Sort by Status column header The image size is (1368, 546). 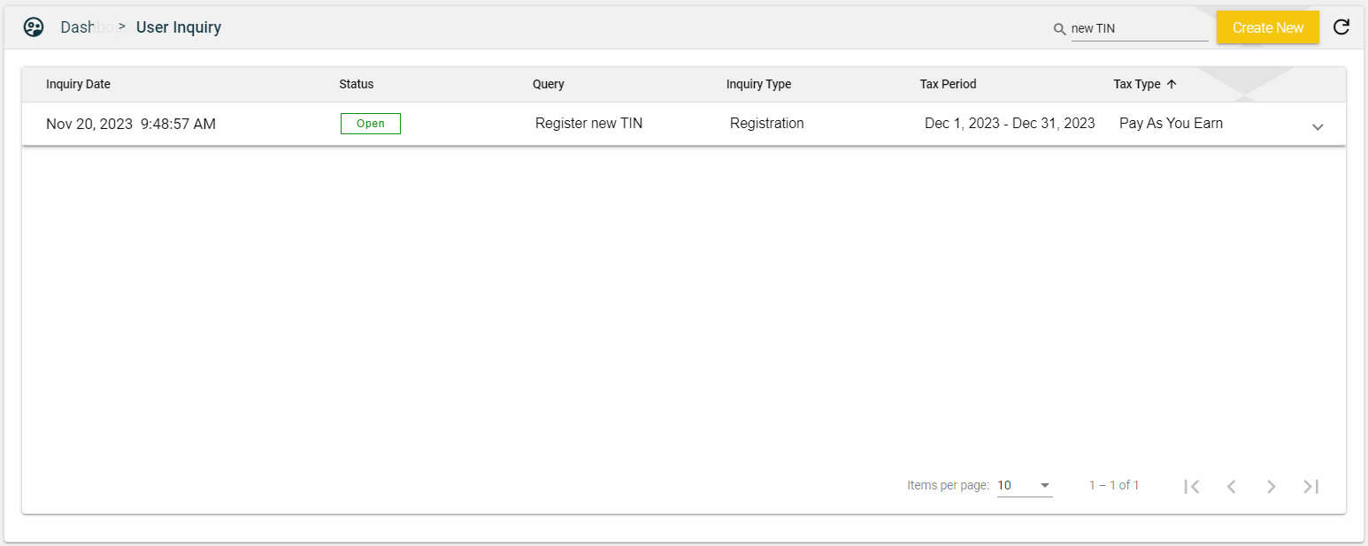click(x=357, y=85)
